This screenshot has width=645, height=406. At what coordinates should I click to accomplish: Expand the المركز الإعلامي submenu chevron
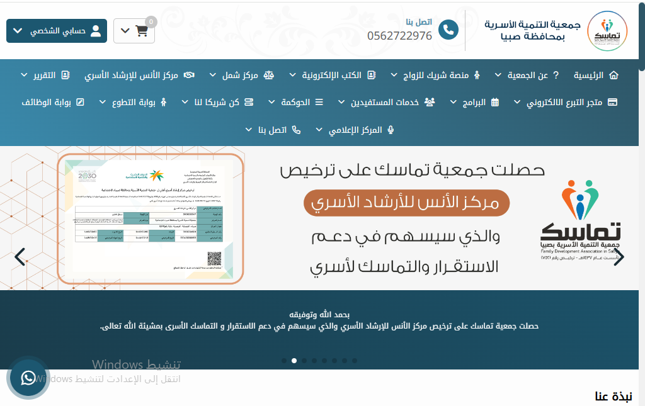tap(319, 130)
